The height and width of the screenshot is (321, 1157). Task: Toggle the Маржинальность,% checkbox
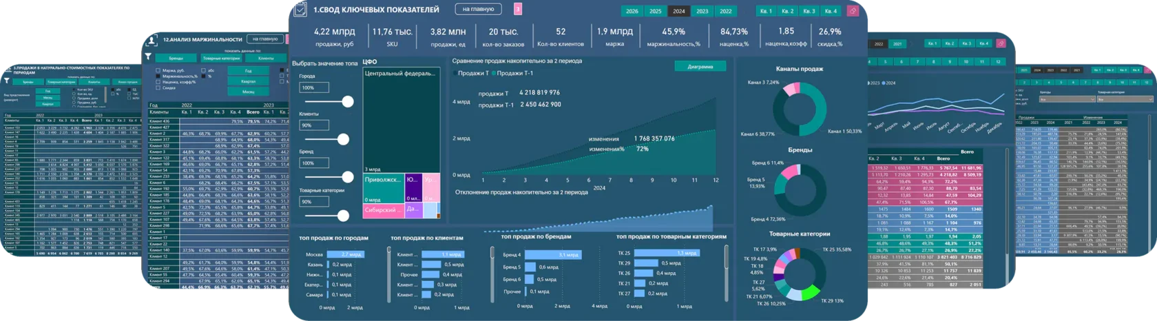158,76
